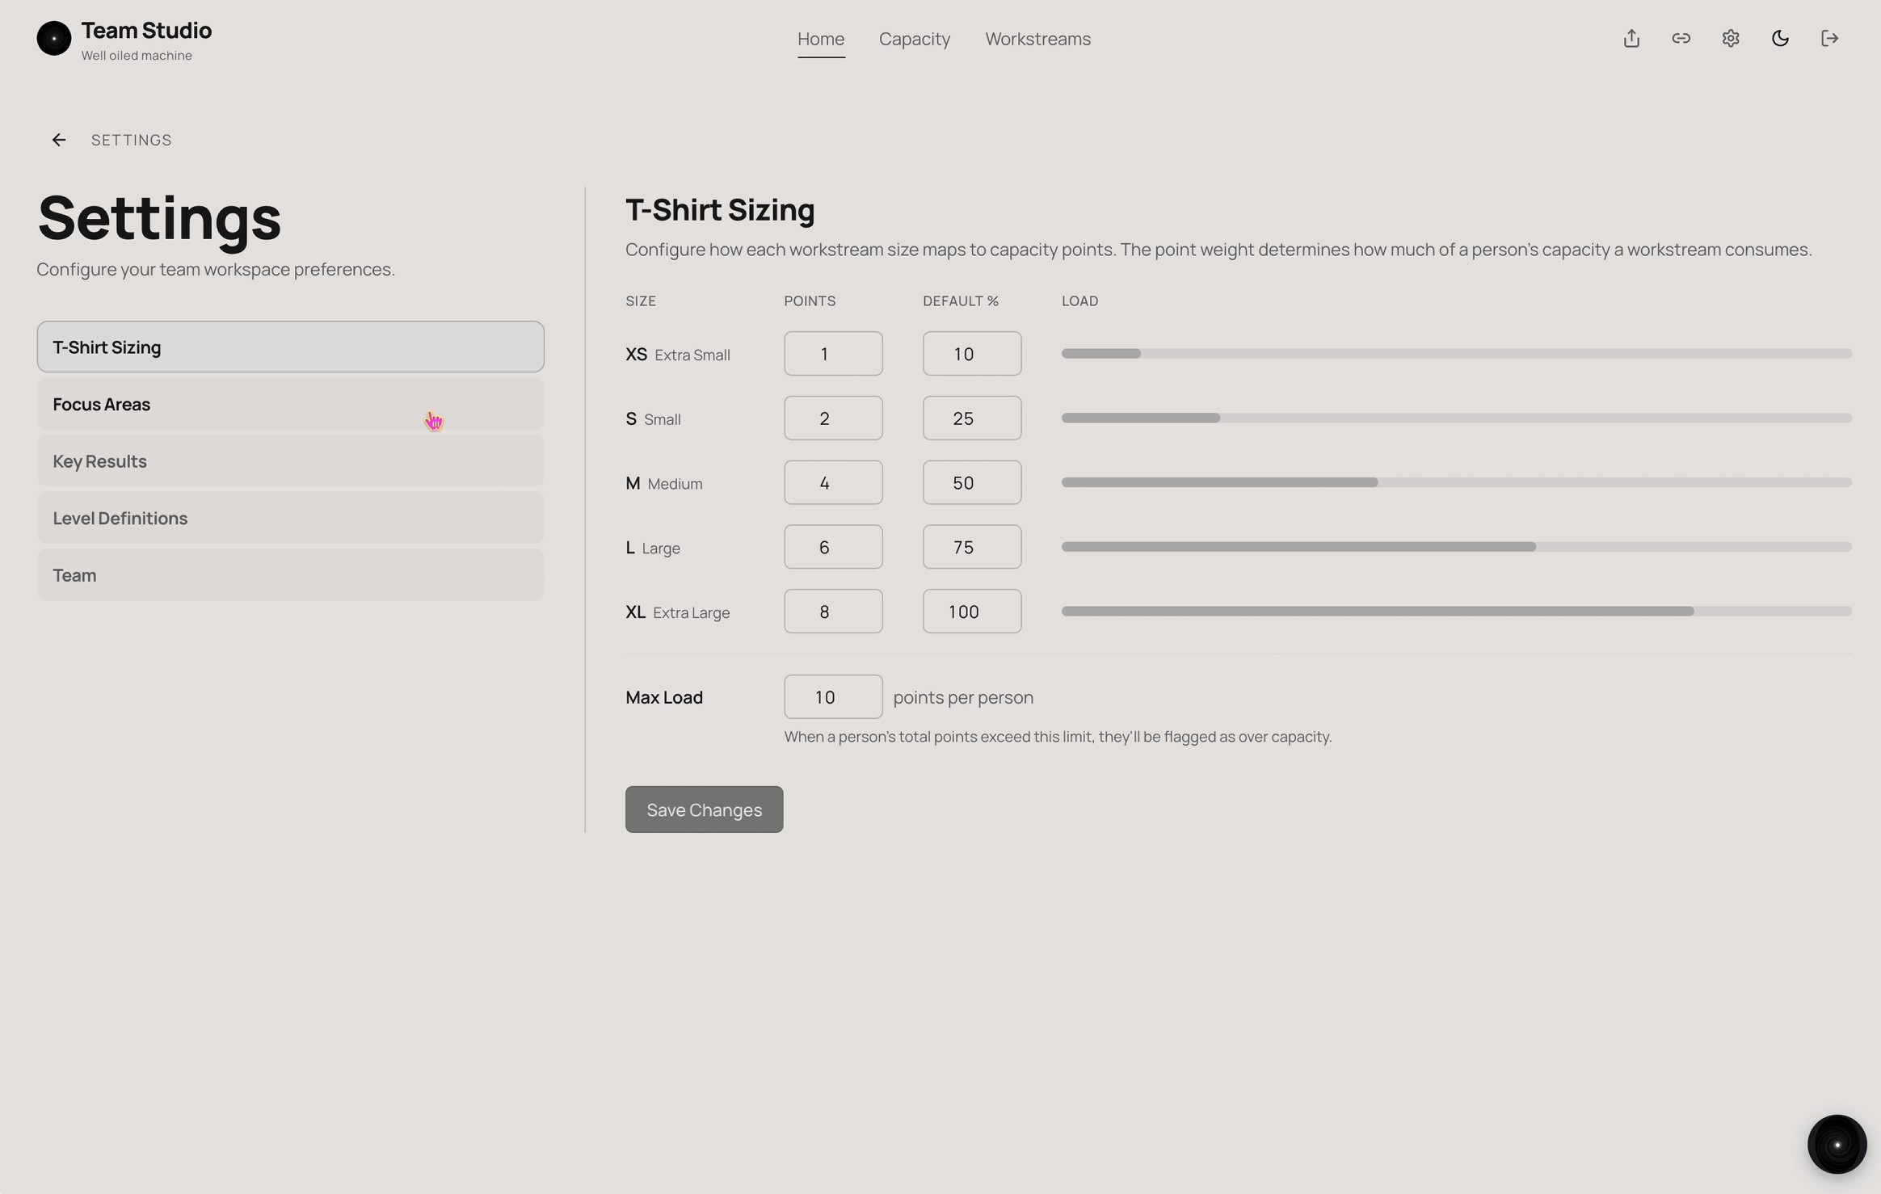Screen dimensions: 1881x1194
Task: Select the XS points input field
Action: coord(832,353)
